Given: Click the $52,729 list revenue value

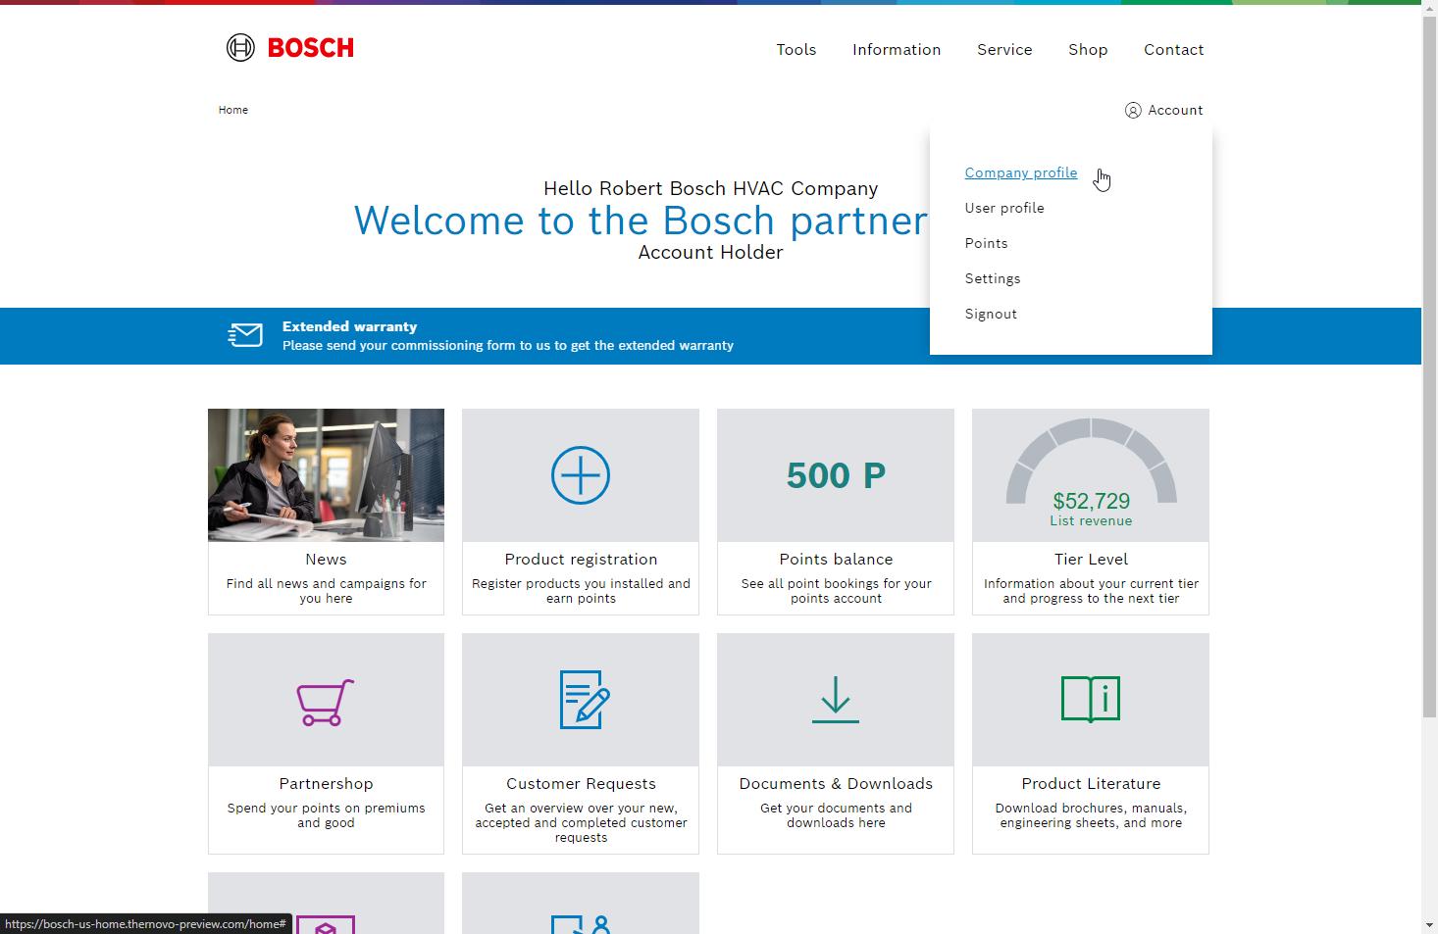Looking at the screenshot, I should pos(1091,501).
